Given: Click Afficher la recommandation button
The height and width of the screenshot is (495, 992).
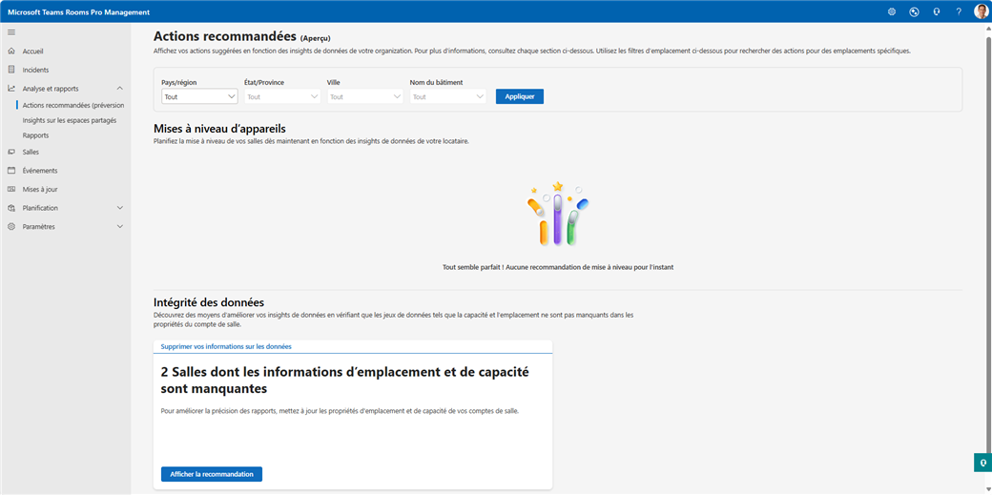Looking at the screenshot, I should 212,474.
